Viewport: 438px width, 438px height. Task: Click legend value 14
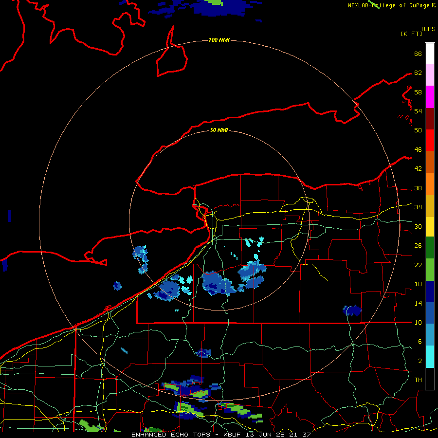tap(418, 303)
